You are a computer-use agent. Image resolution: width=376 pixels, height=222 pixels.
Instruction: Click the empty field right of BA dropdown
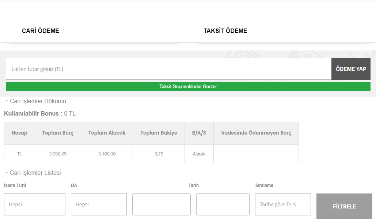pyautogui.click(x=161, y=204)
